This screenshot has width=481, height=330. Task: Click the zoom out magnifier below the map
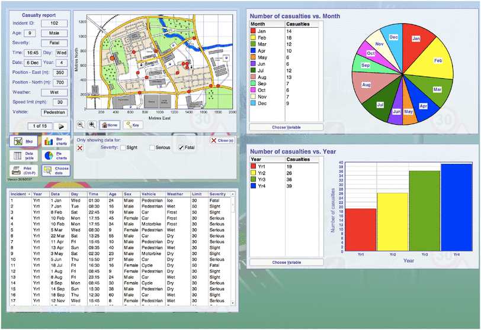tap(80, 125)
